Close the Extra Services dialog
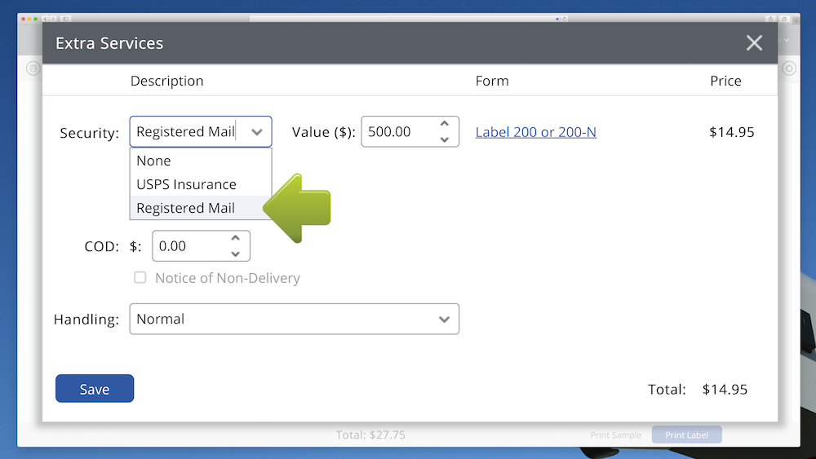Image resolution: width=816 pixels, height=459 pixels. (x=754, y=42)
